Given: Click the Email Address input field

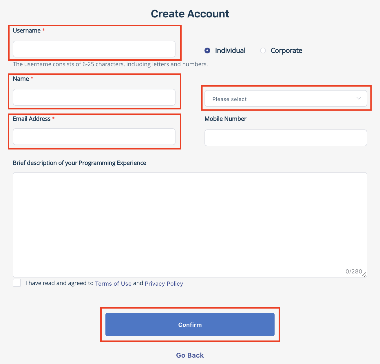Looking at the screenshot, I should point(94,137).
